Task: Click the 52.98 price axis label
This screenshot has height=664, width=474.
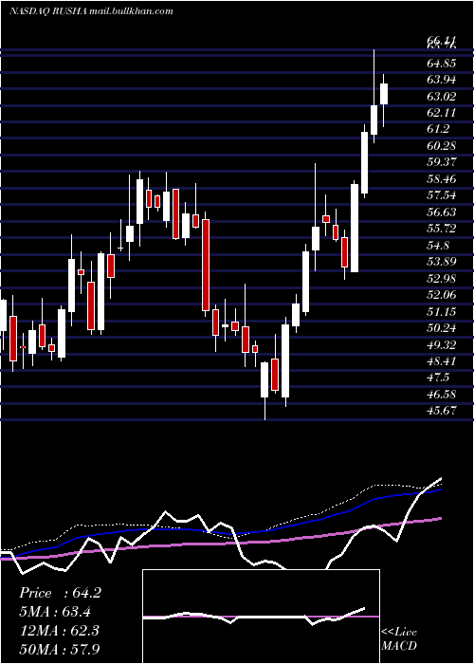Action: coord(442,279)
